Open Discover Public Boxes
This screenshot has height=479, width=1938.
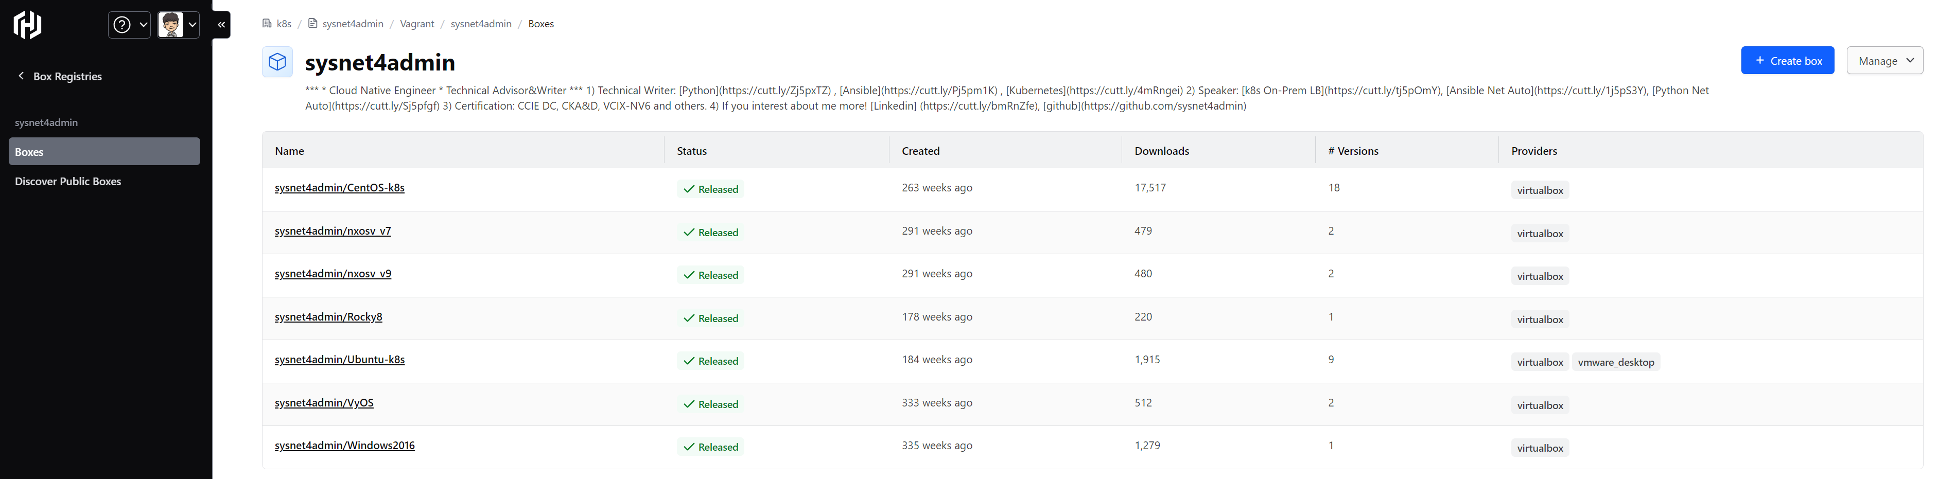click(x=68, y=181)
